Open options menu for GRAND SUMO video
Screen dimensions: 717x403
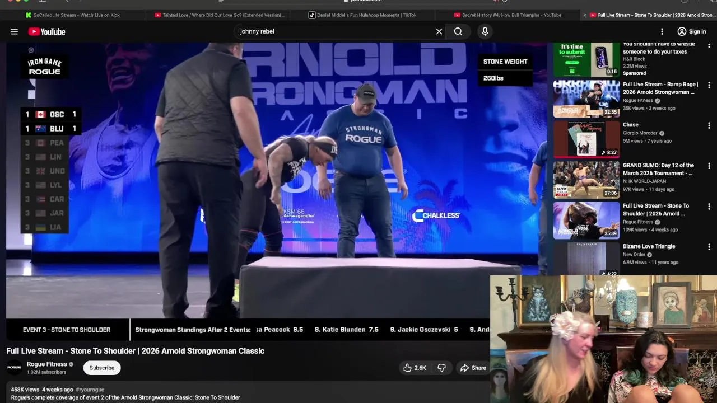[x=709, y=166]
